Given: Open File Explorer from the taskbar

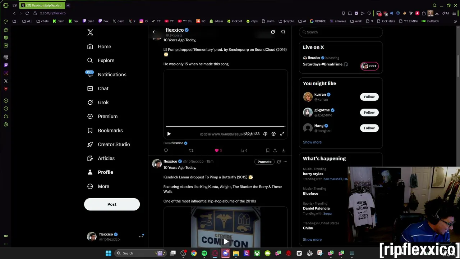Looking at the screenshot, I should click(x=236, y=253).
